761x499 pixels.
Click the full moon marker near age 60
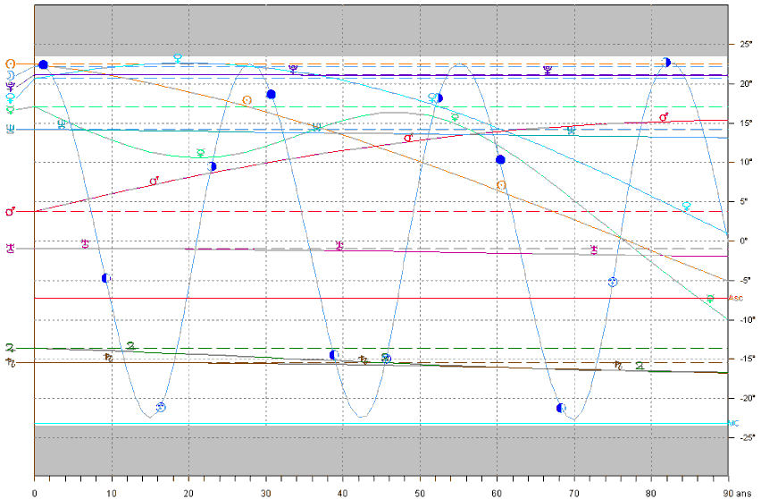pyautogui.click(x=500, y=160)
